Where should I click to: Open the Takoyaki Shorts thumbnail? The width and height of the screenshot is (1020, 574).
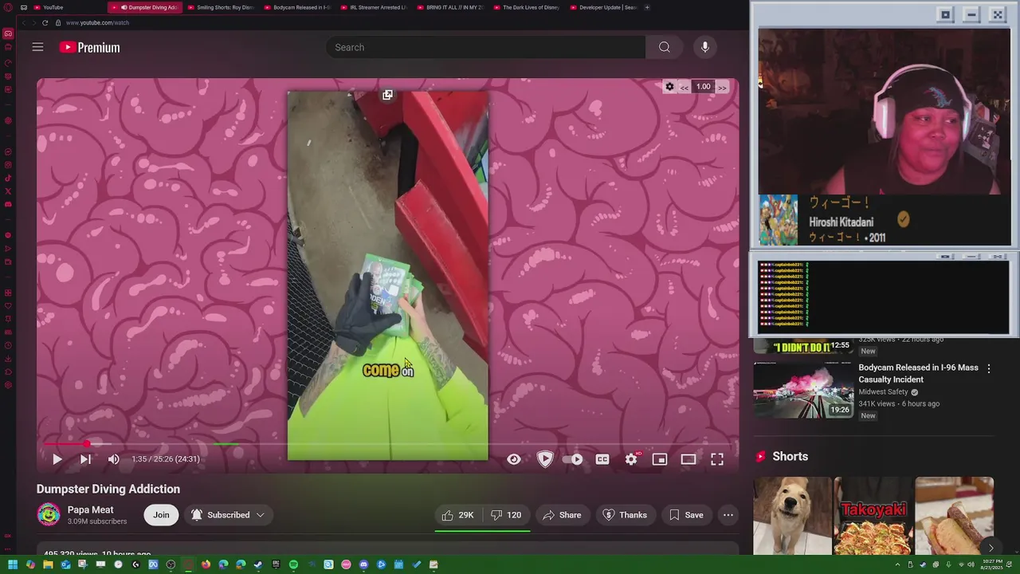pos(873,516)
